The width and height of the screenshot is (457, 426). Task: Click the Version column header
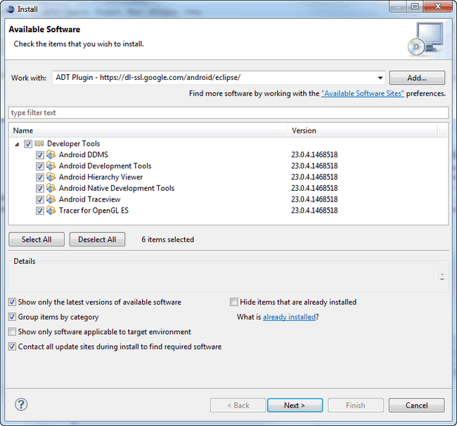pyautogui.click(x=363, y=131)
